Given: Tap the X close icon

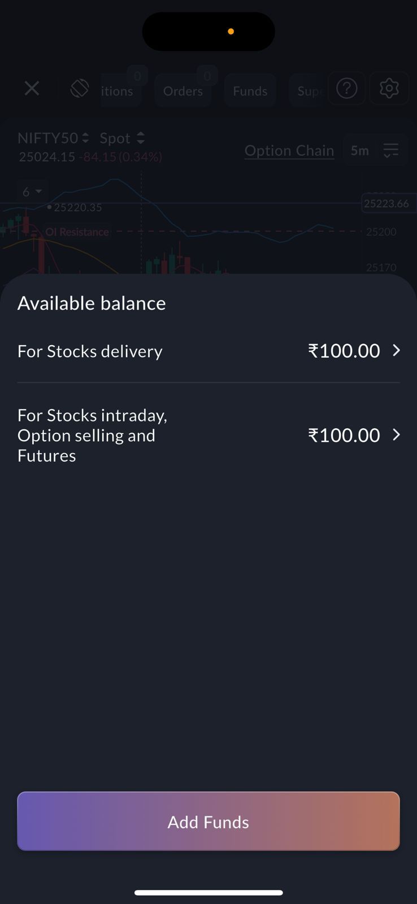Looking at the screenshot, I should click(x=32, y=89).
